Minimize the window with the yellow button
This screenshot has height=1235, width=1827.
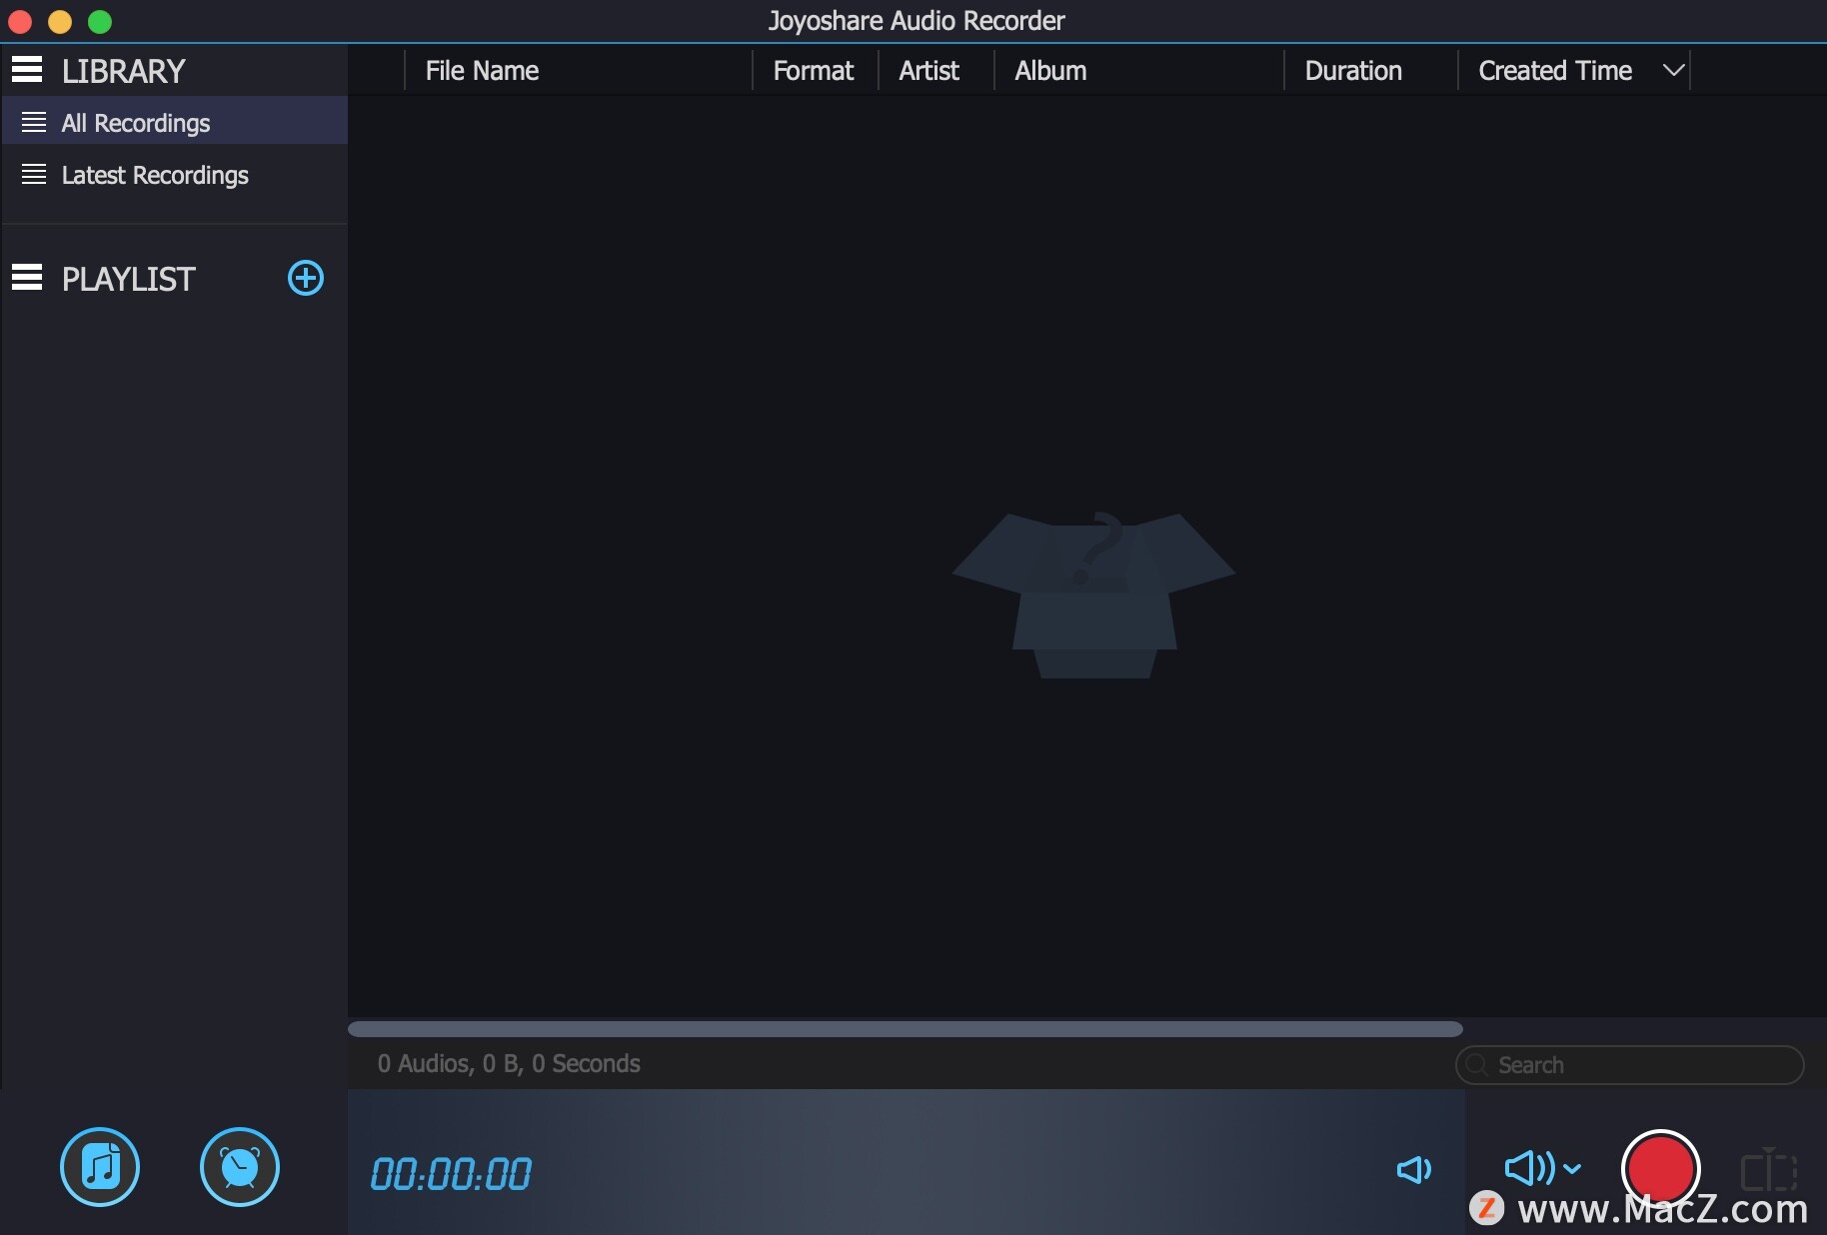[x=60, y=21]
